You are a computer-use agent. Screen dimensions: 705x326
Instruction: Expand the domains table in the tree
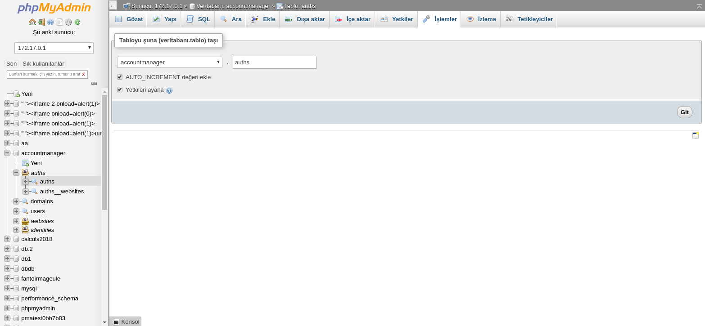point(16,201)
